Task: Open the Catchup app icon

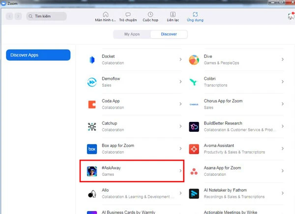Action: point(92,126)
